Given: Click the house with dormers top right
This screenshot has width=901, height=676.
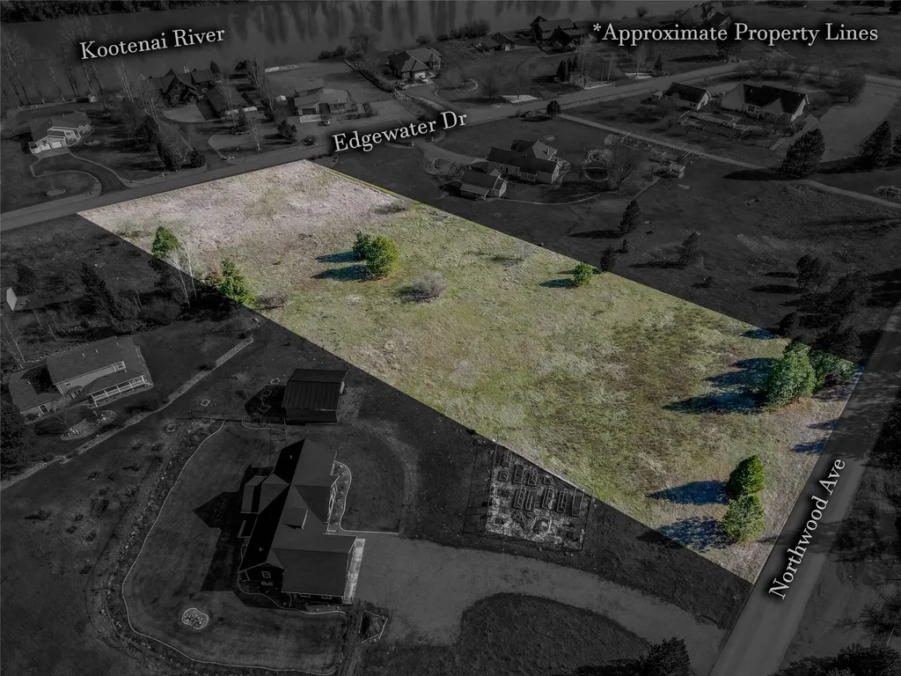Looking at the screenshot, I should coord(763,102).
